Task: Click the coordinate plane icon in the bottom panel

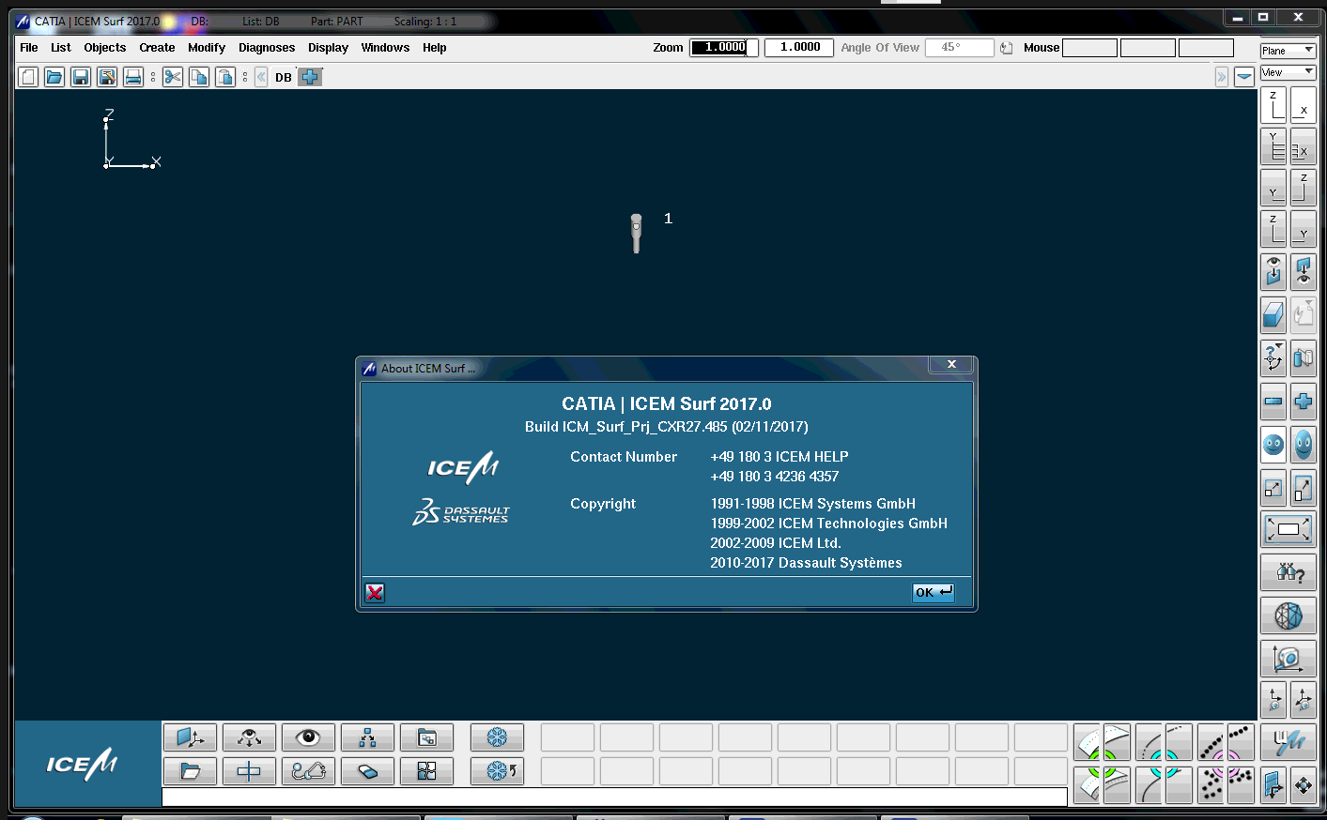Action: (x=190, y=737)
